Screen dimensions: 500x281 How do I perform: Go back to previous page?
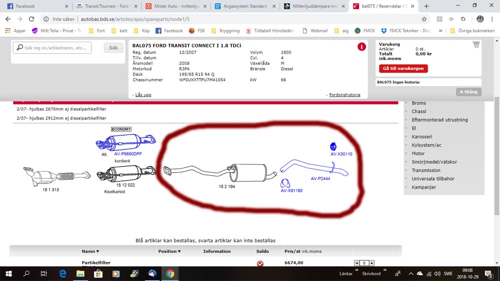pyautogui.click(x=8, y=19)
